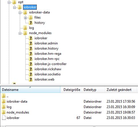Click log folder icon in file list
This screenshot has height=127, width=138.
click(4, 107)
